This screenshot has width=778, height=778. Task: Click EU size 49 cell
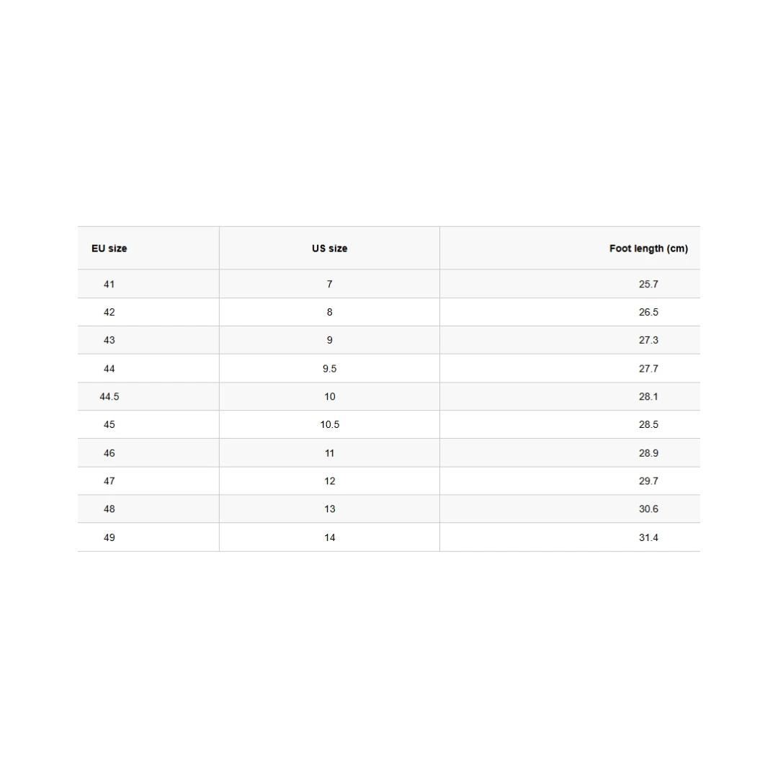109,537
